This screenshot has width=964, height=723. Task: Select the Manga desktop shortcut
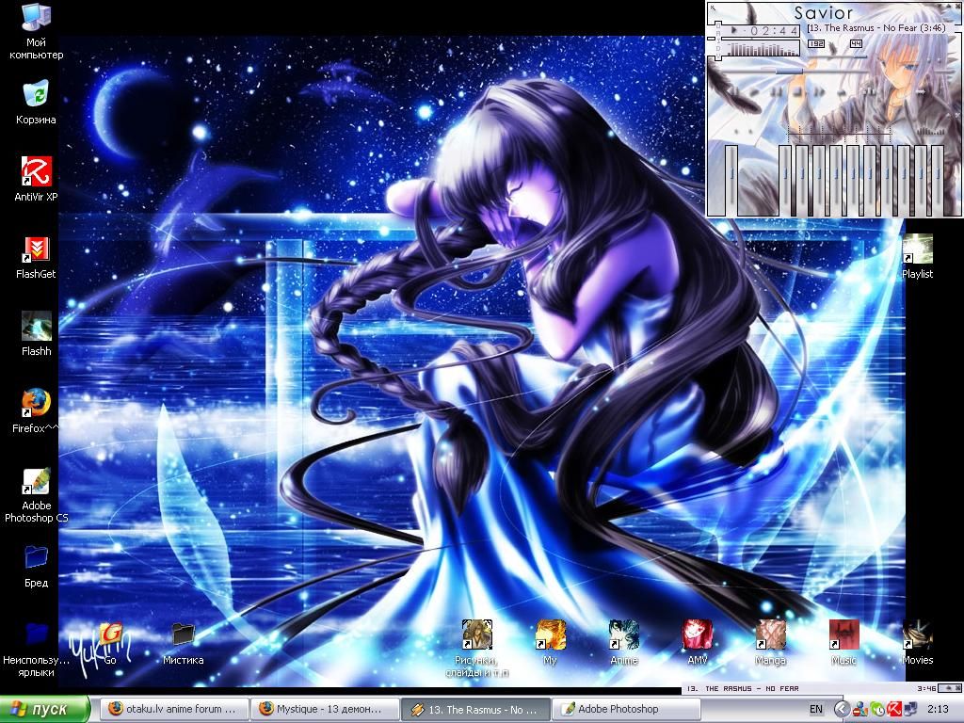tap(770, 643)
